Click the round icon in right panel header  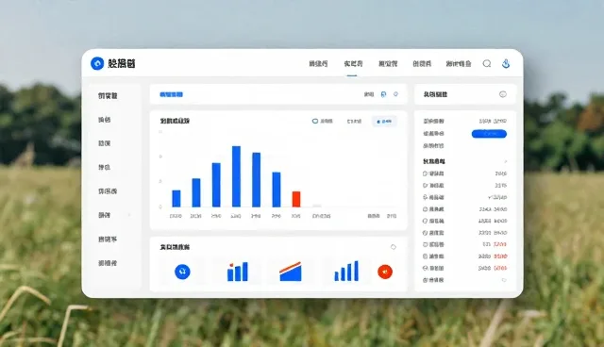click(x=503, y=94)
